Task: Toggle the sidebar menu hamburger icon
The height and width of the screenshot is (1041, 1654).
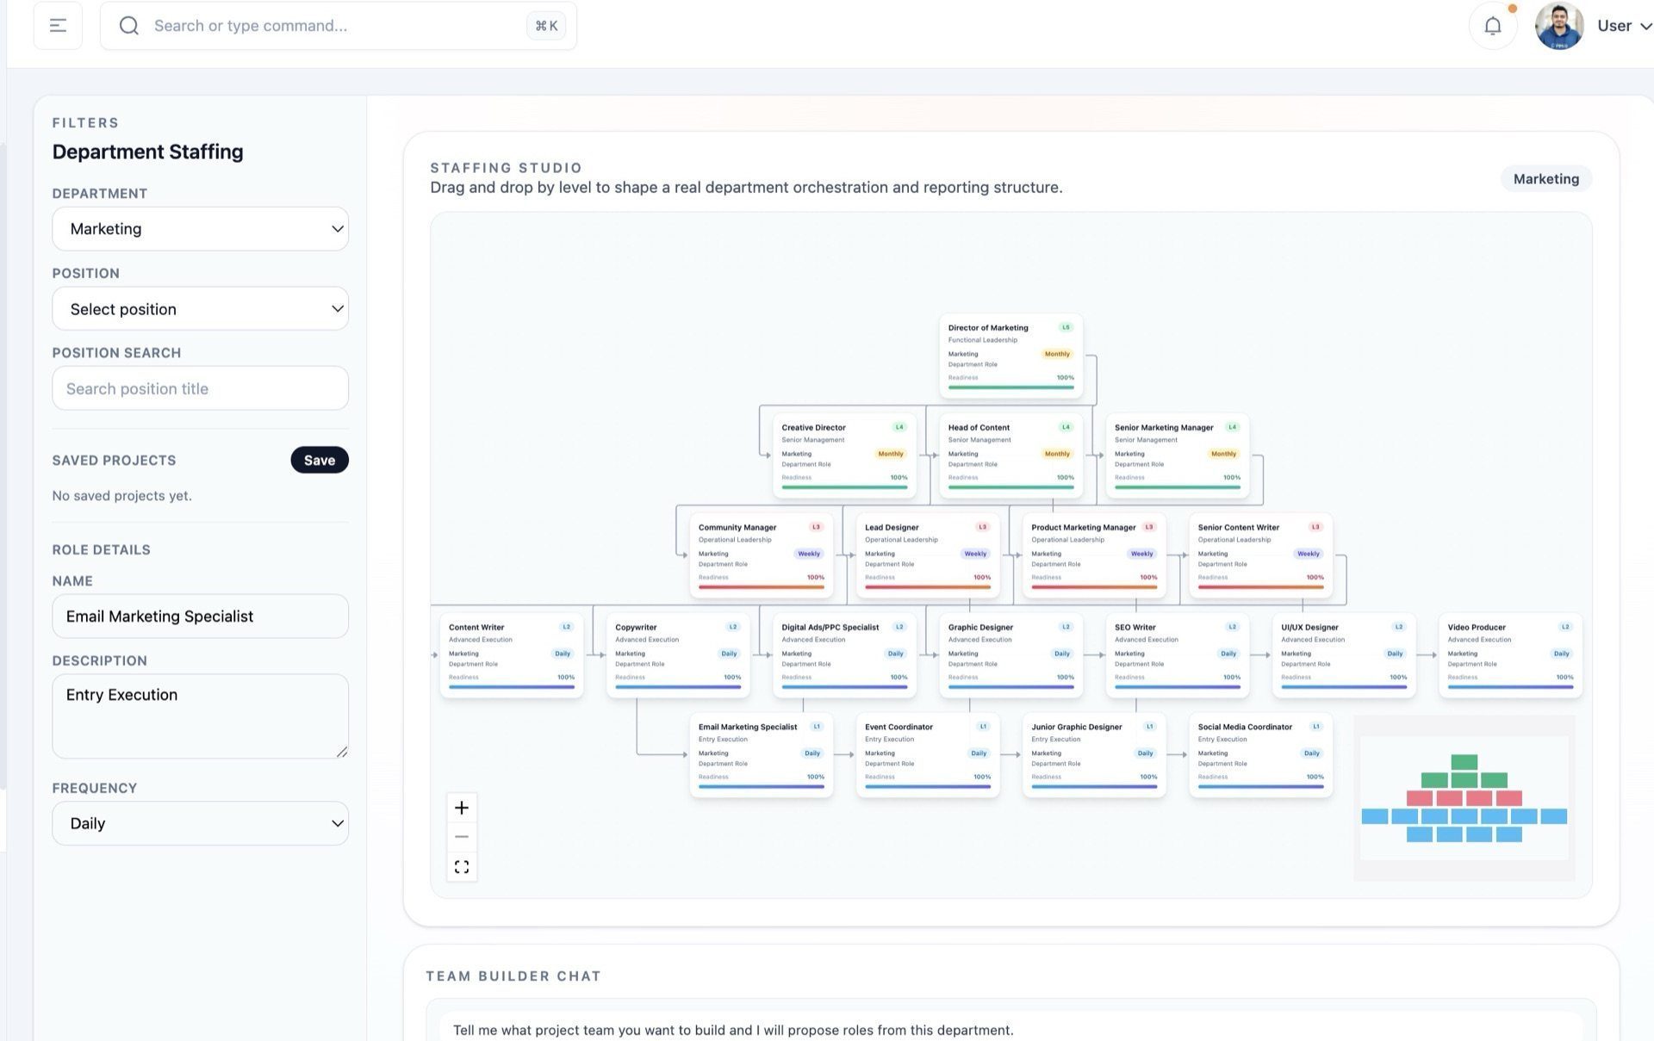Action: pos(58,26)
